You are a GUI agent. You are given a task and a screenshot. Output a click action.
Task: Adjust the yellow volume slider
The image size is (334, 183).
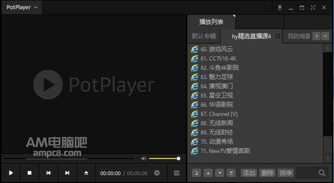tap(164, 159)
